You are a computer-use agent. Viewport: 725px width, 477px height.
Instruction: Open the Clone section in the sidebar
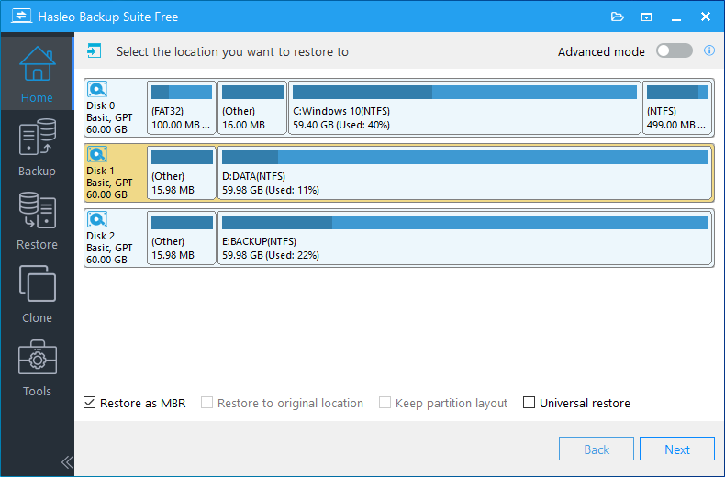coord(37,294)
